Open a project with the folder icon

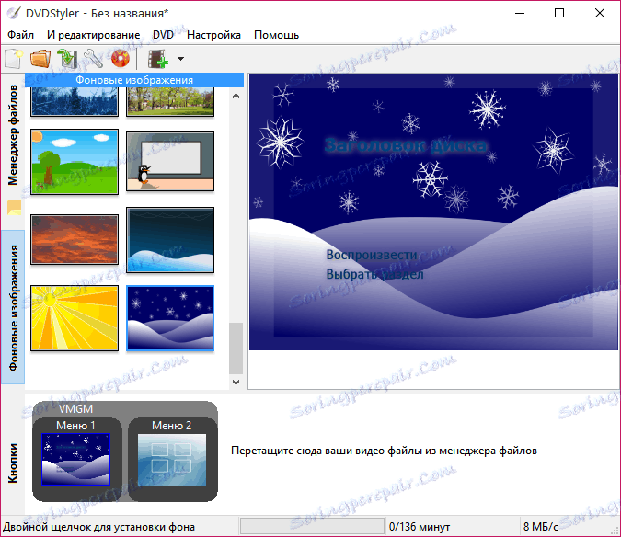40,59
